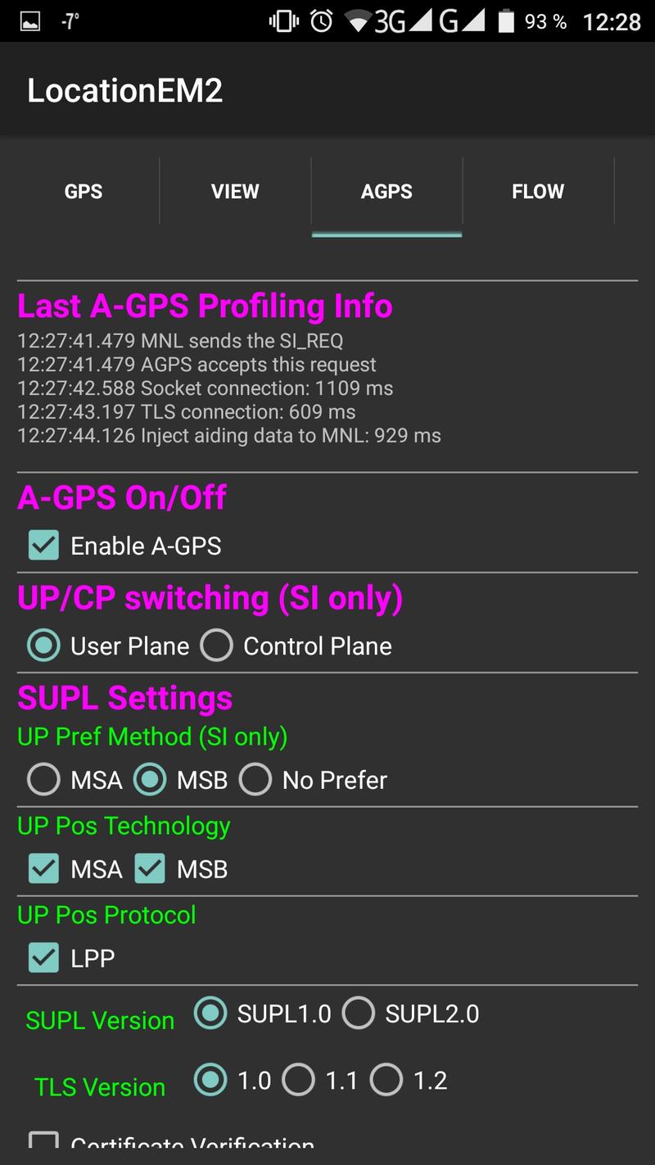Switch to the GPS tab
The image size is (655, 1165).
click(84, 191)
